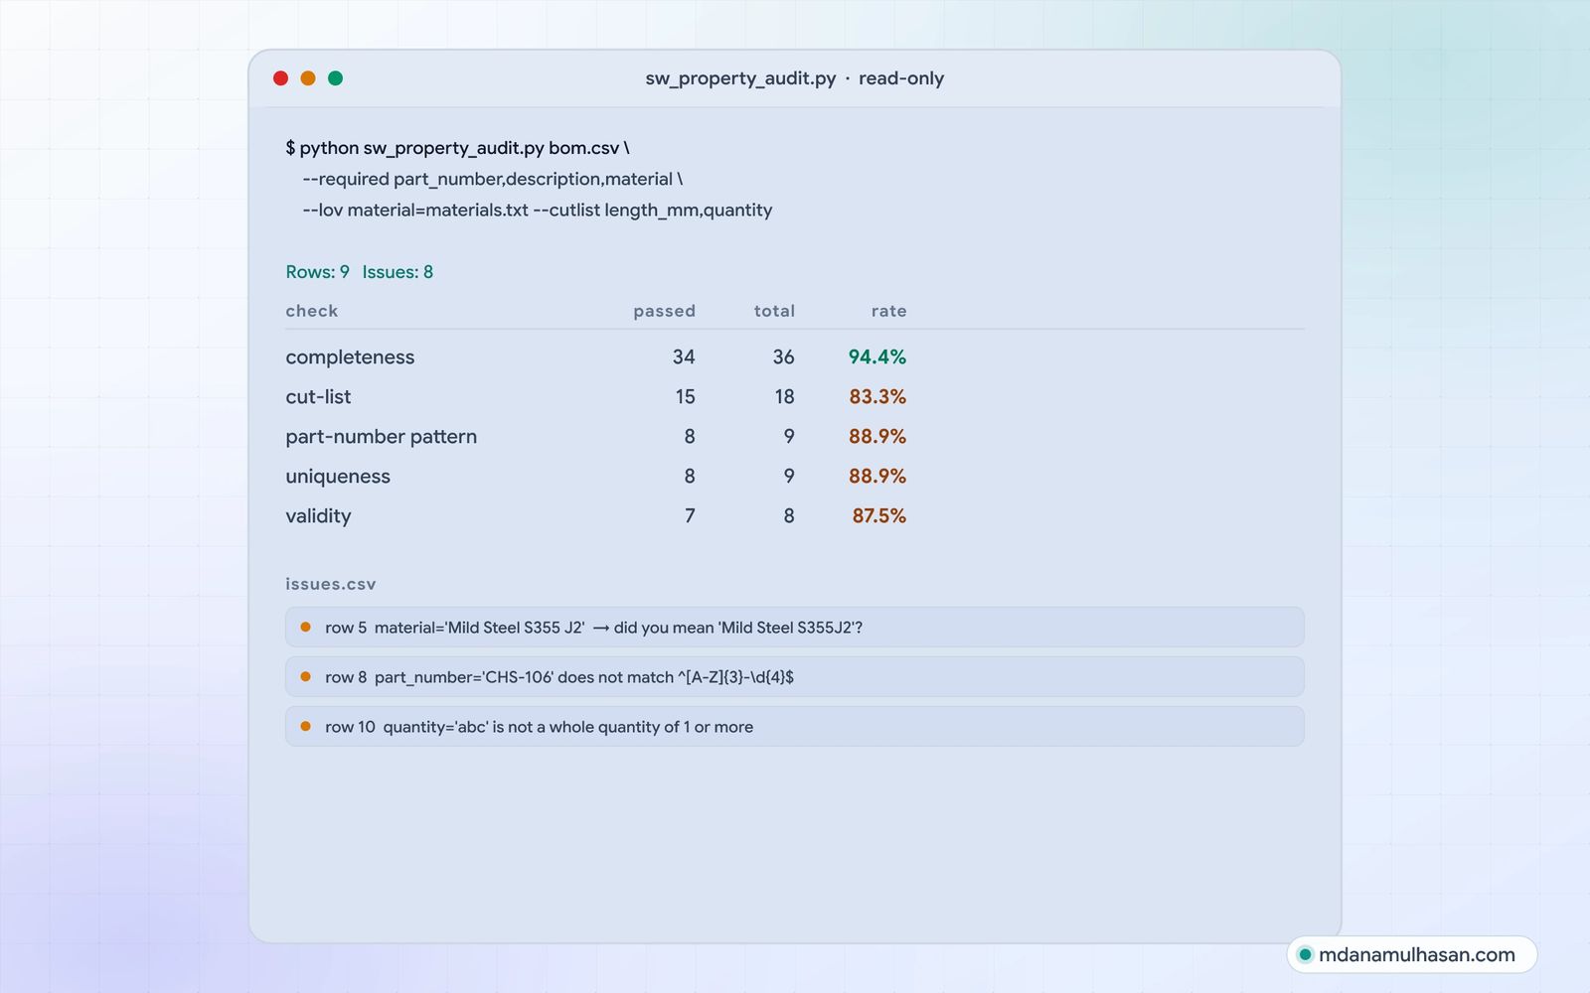Click the '--required part_number,description,material' line
This screenshot has height=993, width=1590.
pyautogui.click(x=493, y=179)
